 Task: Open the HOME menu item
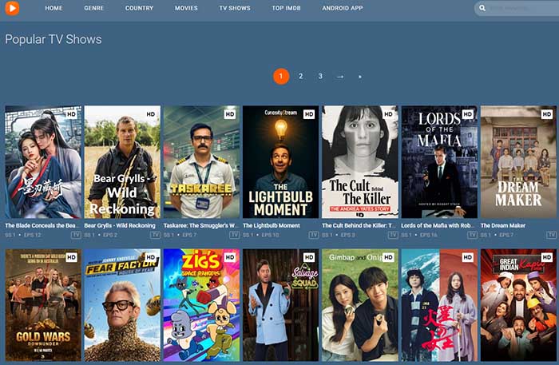(54, 8)
